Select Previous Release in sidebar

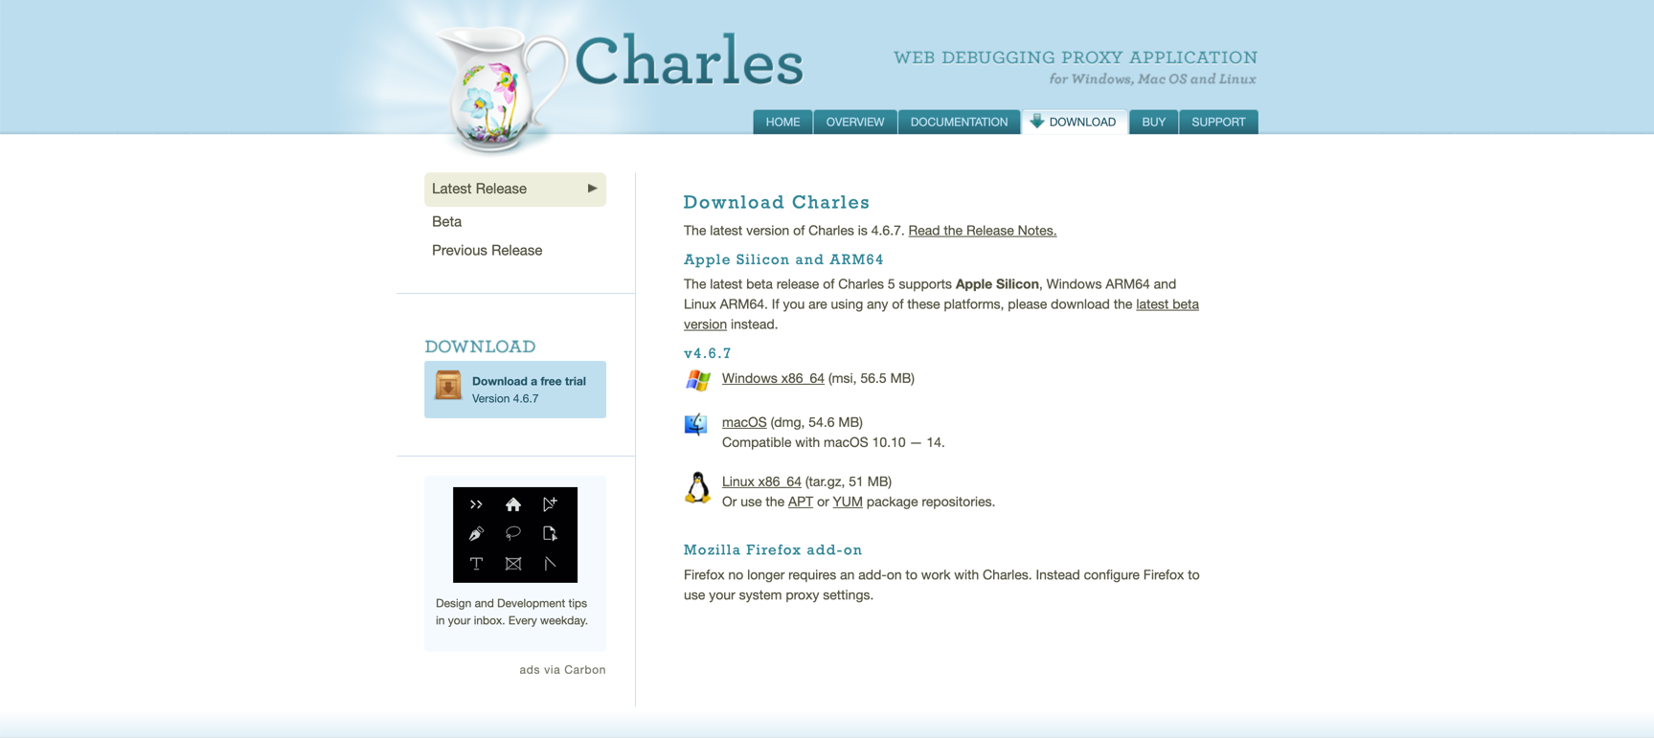487,250
